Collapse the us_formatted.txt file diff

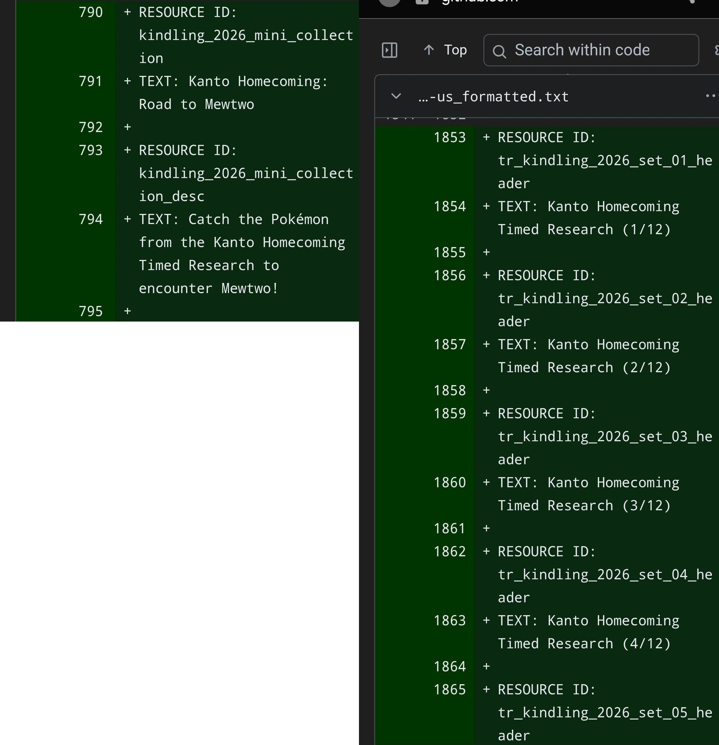pyautogui.click(x=396, y=96)
